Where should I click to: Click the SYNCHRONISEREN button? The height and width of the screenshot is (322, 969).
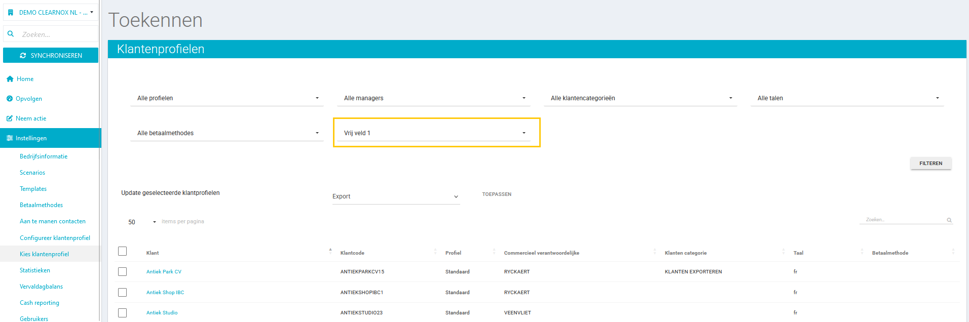coord(51,56)
